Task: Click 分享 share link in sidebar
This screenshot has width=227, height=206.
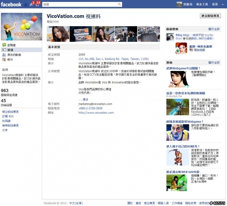Action: tap(5, 130)
